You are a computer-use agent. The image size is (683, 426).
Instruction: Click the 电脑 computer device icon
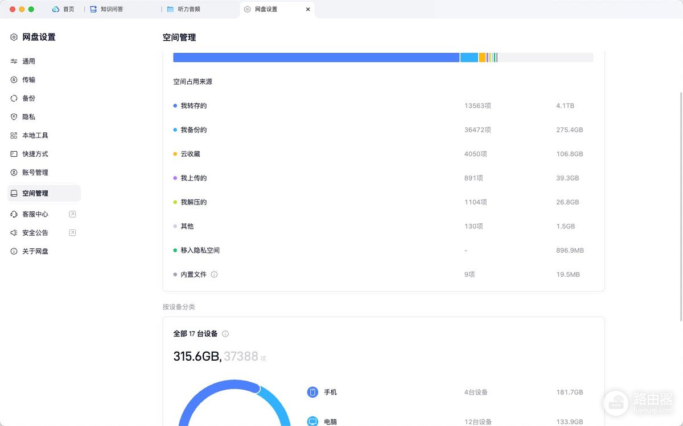pyautogui.click(x=312, y=422)
